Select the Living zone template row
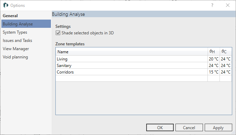236x135 pixels. coord(144,59)
